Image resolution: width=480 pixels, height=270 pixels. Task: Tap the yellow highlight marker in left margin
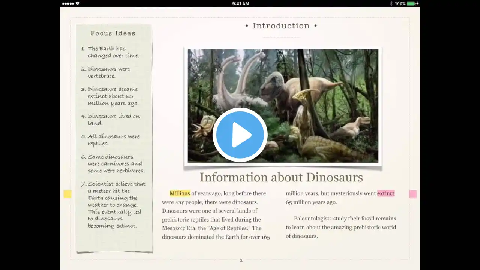click(67, 194)
